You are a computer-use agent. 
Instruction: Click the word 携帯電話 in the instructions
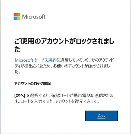pyautogui.click(x=82, y=96)
